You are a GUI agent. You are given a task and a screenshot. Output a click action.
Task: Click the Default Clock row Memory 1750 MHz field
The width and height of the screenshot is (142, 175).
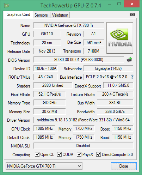click(x=84, y=137)
